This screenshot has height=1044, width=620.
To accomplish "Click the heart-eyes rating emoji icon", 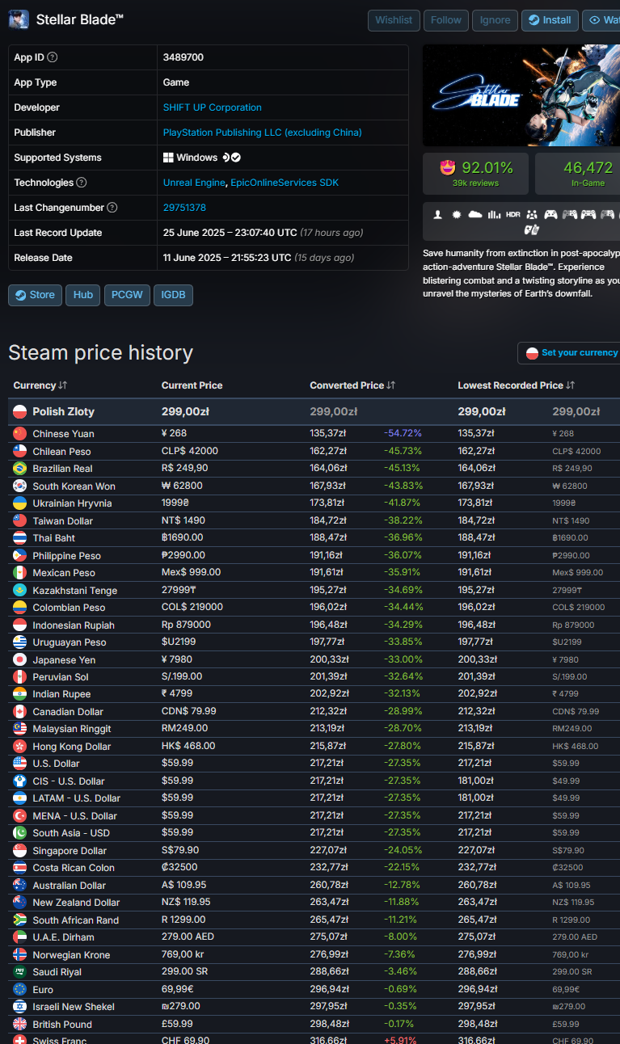I will click(x=448, y=168).
